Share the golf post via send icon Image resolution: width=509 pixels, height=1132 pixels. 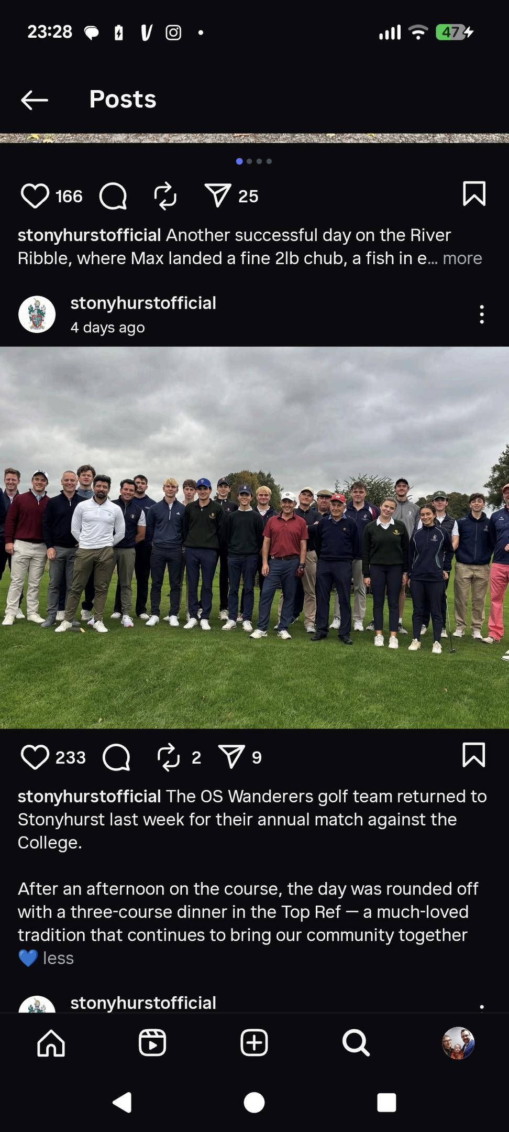(x=231, y=757)
